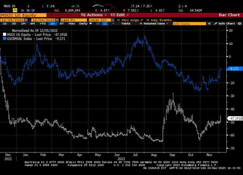Click the high price value 7.552

[x=133, y=11]
